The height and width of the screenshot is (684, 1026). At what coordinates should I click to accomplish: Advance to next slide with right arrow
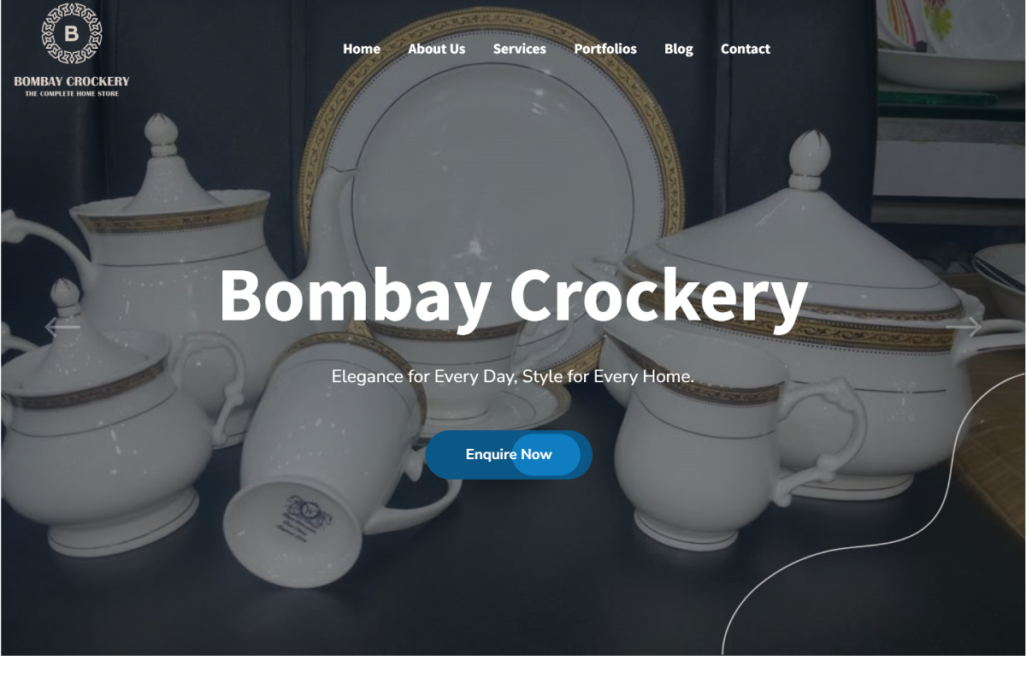point(964,327)
